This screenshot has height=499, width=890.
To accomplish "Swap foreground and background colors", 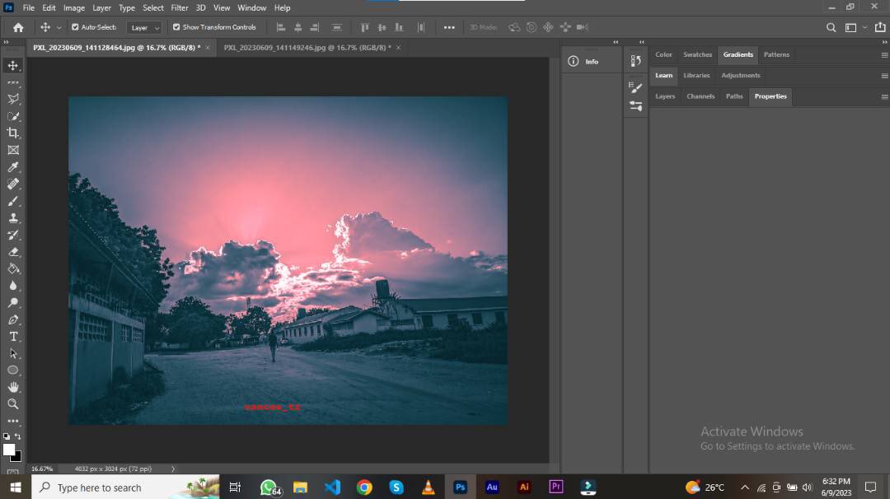I will click(17, 436).
